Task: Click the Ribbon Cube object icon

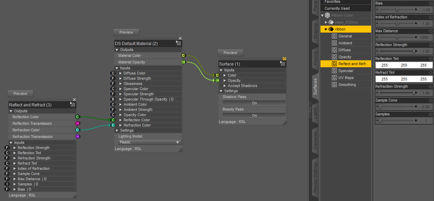Action: (x=327, y=15)
